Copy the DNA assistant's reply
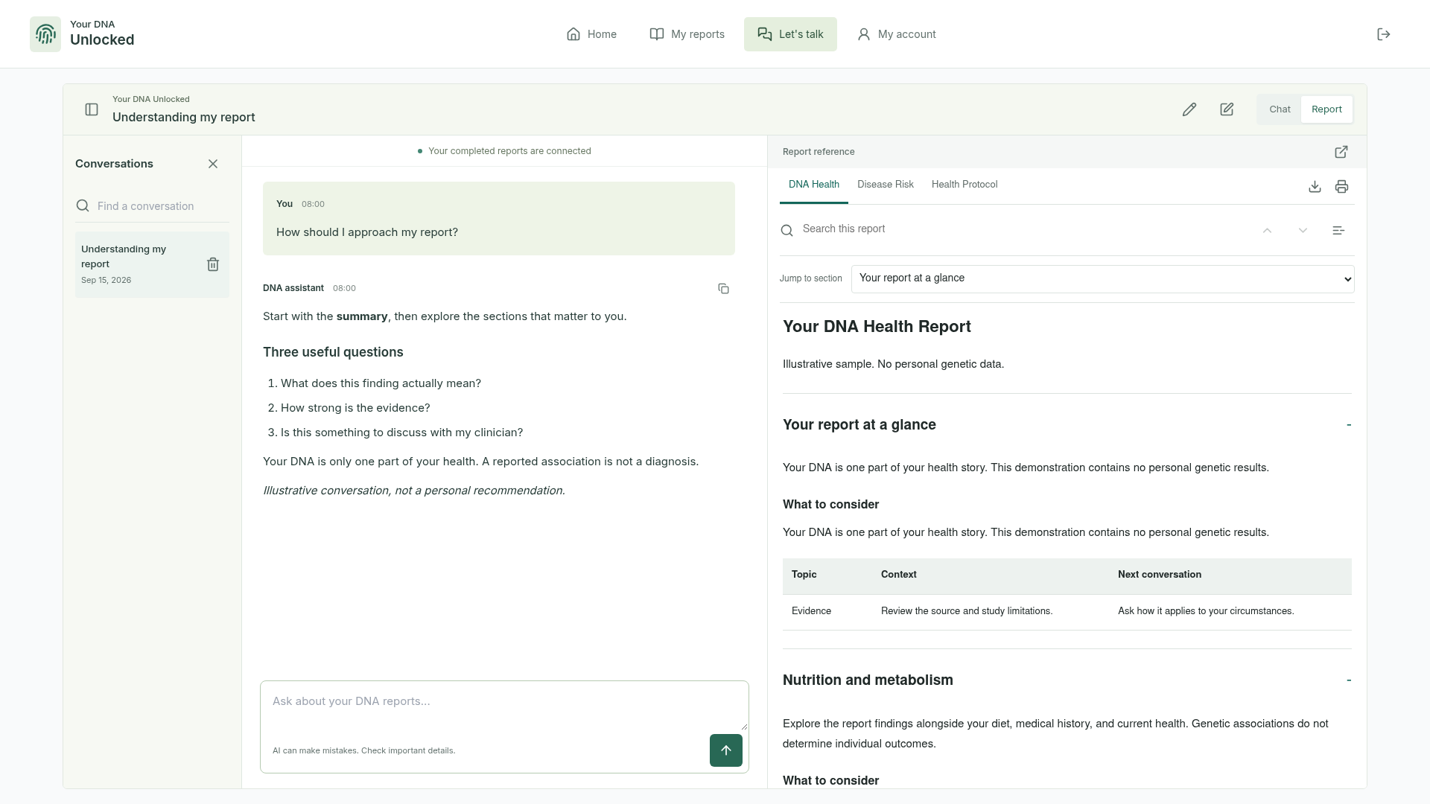This screenshot has width=1430, height=804. point(723,288)
